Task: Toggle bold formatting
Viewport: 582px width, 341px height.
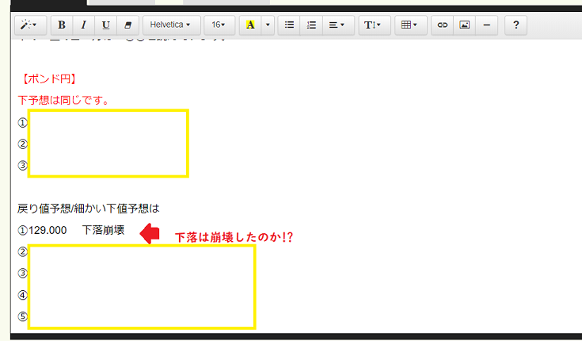Action: pos(62,25)
